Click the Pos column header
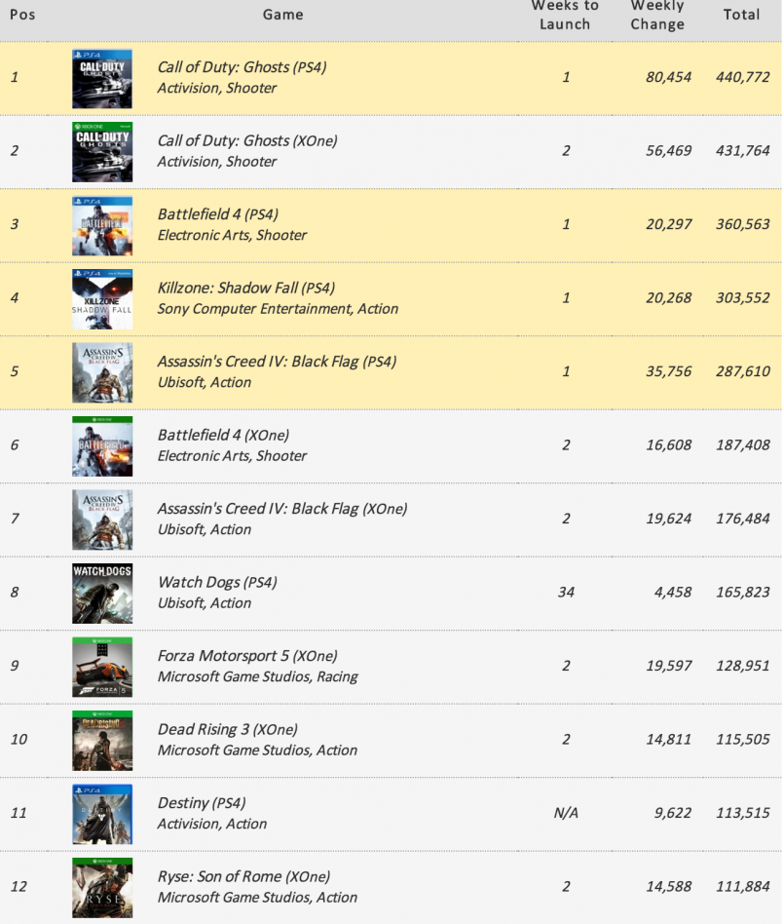Image resolution: width=784 pixels, height=924 pixels. [22, 15]
